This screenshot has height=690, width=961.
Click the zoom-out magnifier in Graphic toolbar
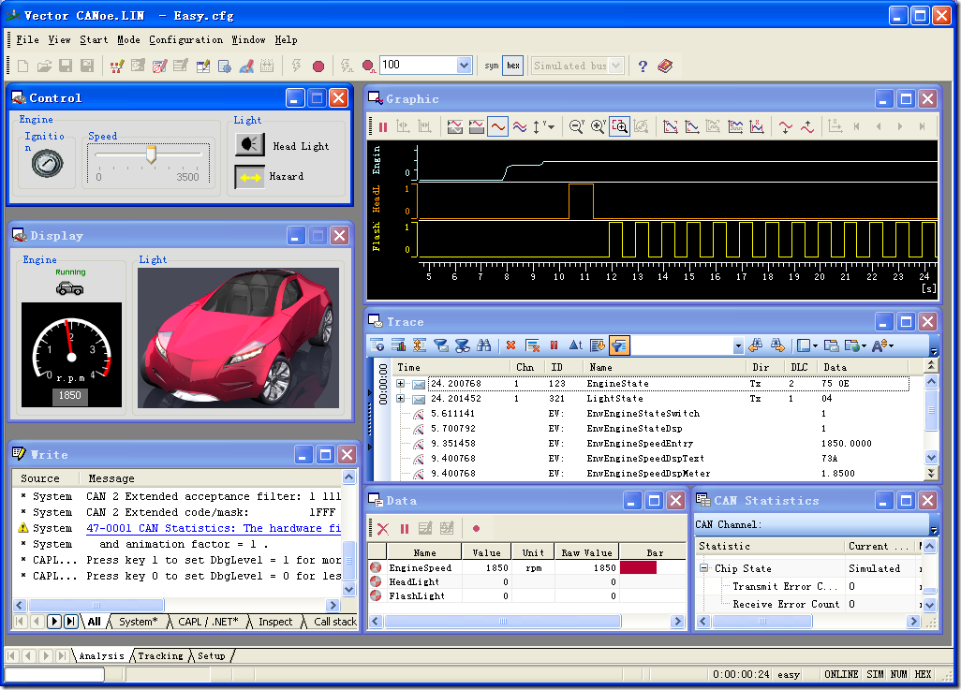tap(576, 126)
